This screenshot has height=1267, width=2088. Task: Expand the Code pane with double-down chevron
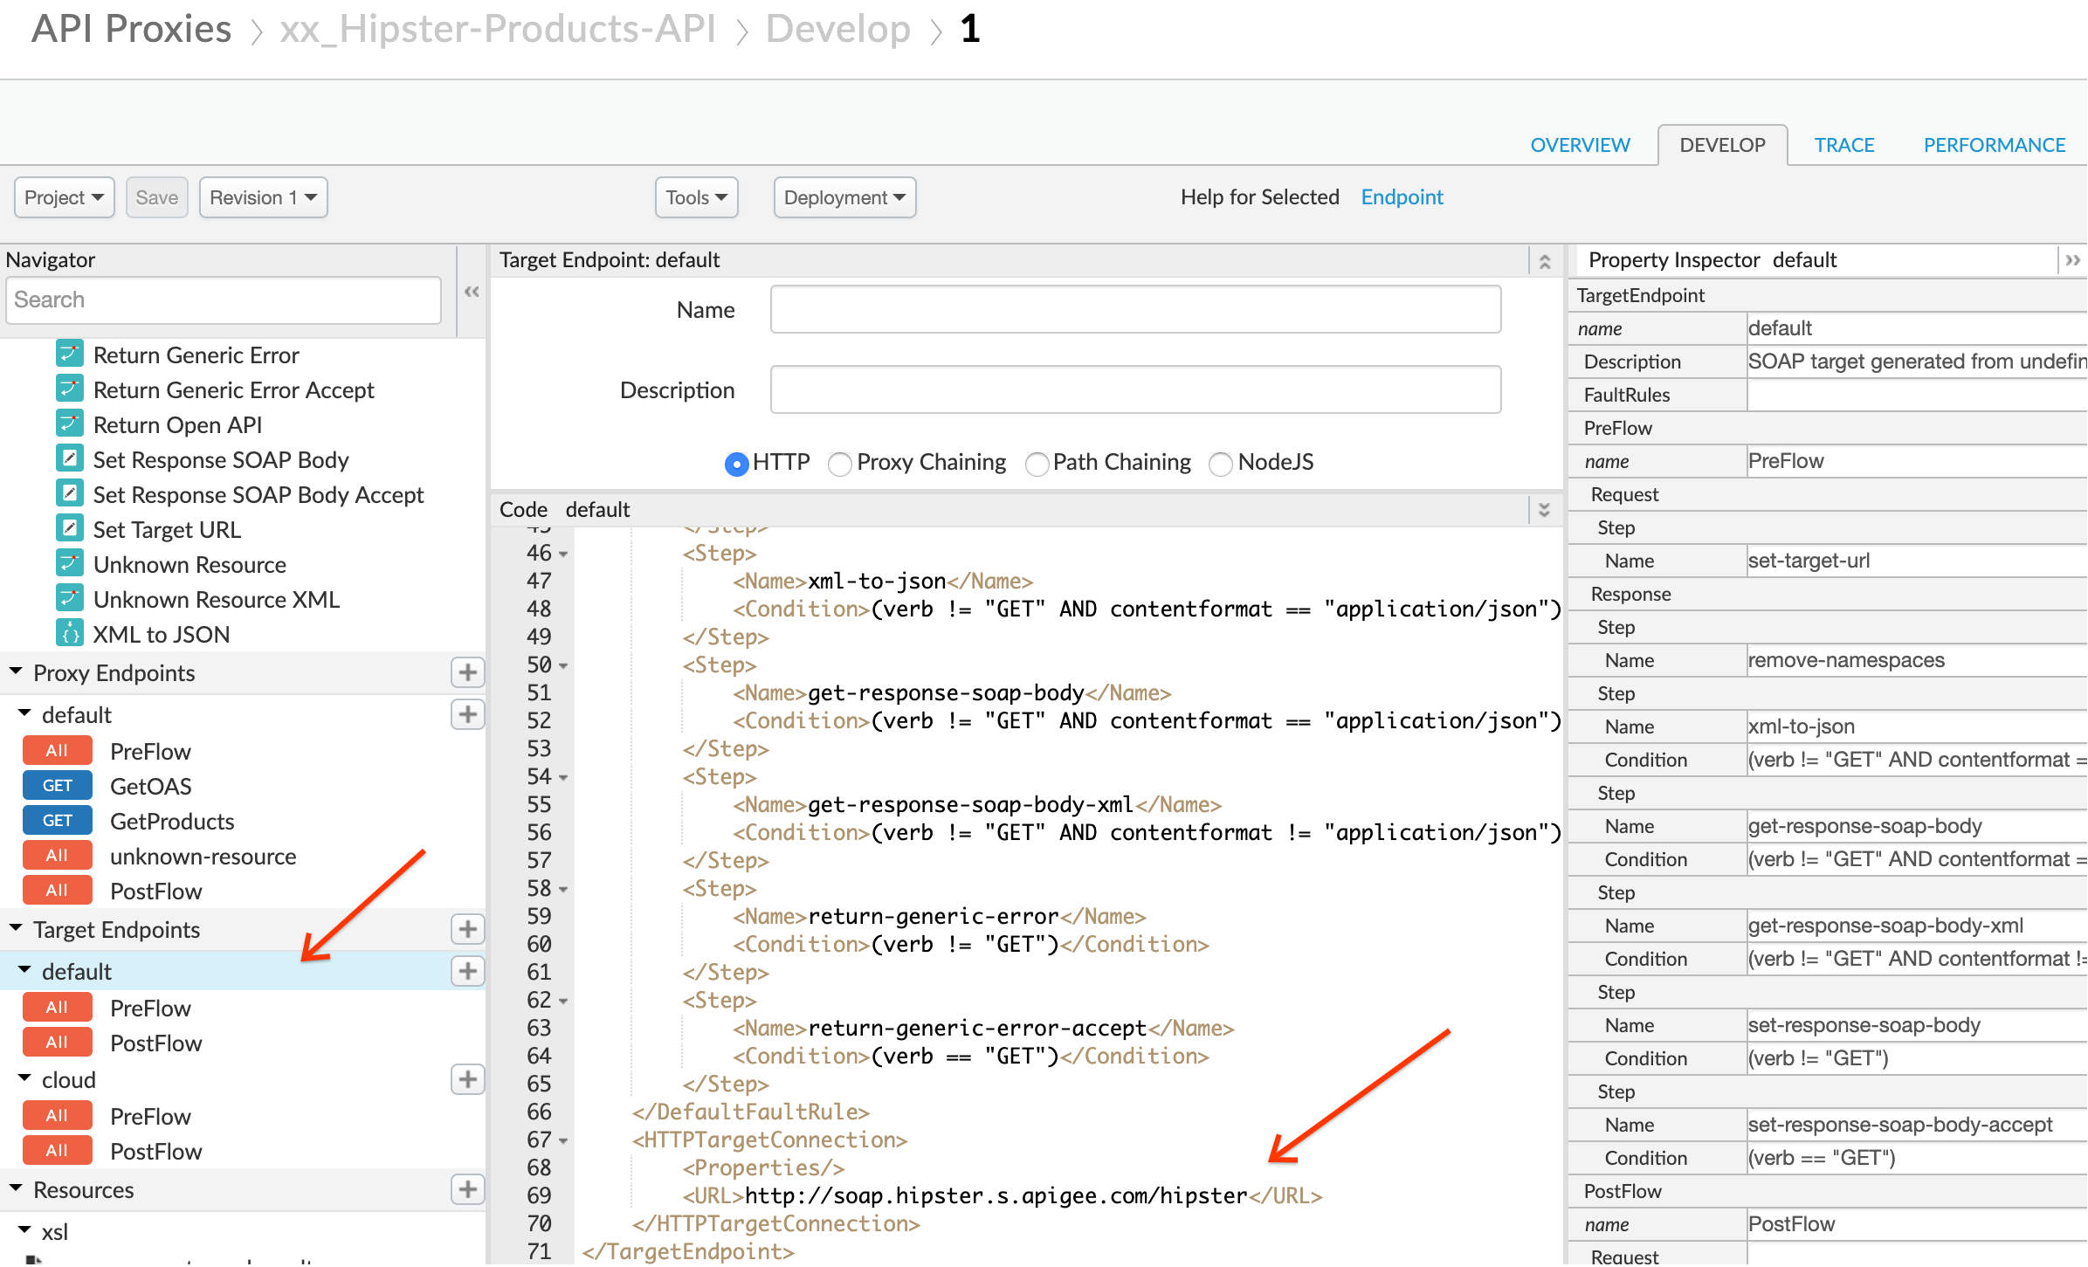pyautogui.click(x=1544, y=510)
